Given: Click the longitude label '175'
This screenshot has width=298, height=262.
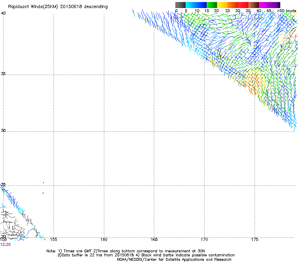Looking at the screenshot, I should click(x=255, y=239).
